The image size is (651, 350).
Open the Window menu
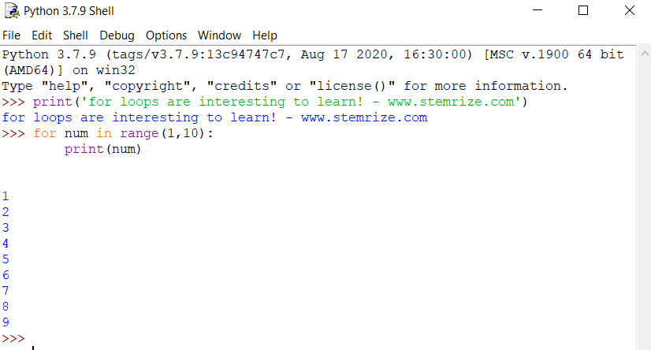[219, 35]
